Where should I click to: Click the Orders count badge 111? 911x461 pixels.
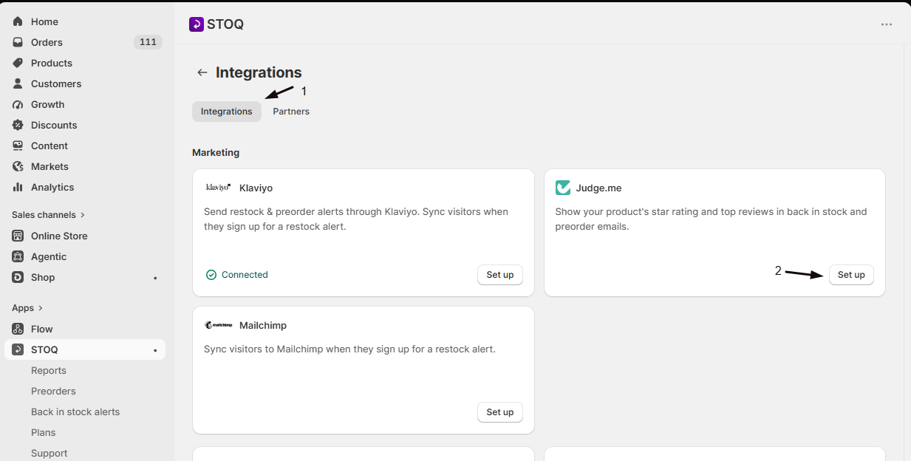[x=148, y=42]
